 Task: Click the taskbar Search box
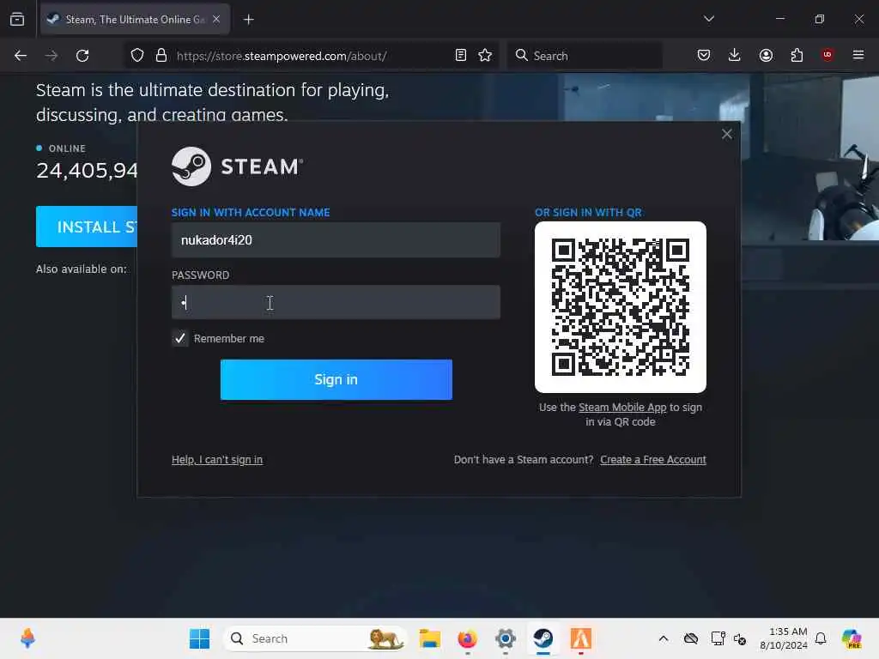pos(315,638)
